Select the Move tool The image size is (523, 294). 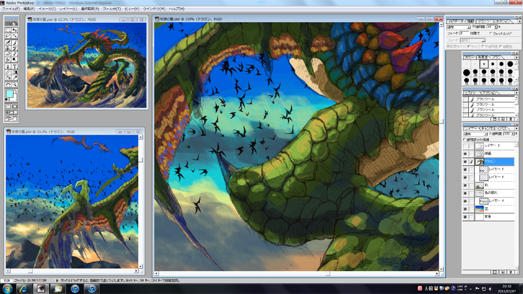(14, 30)
